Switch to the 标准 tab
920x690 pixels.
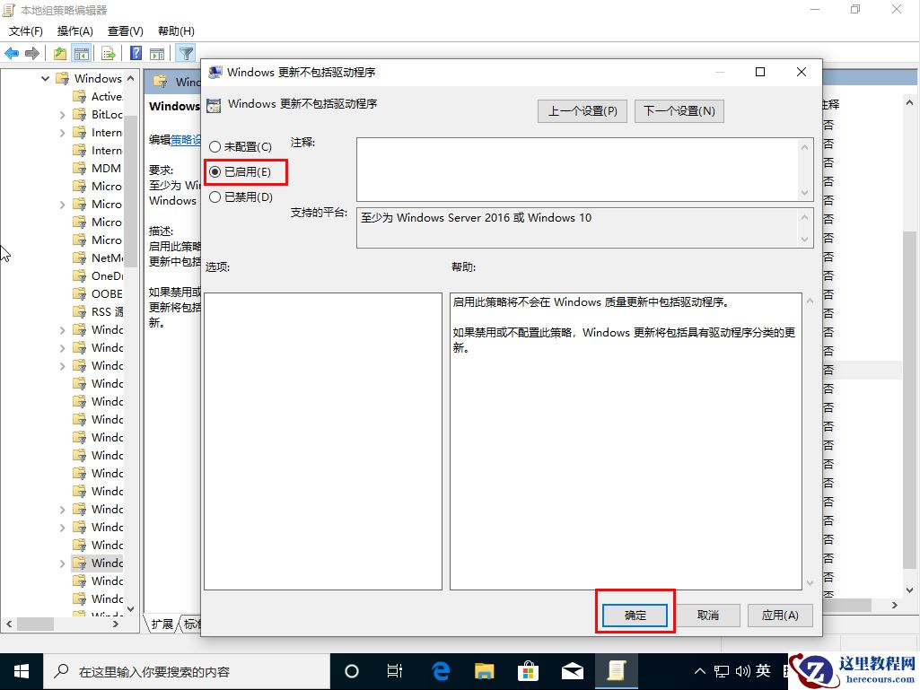click(191, 625)
